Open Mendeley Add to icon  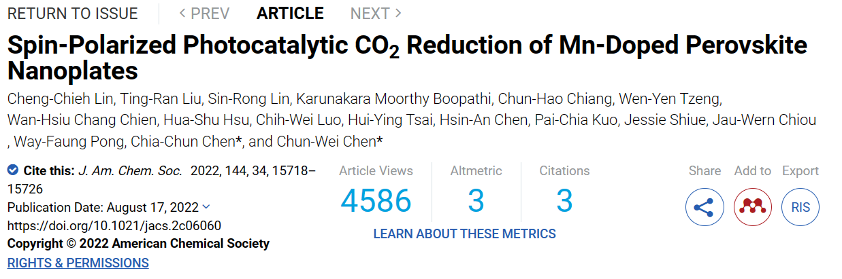pyautogui.click(x=753, y=207)
